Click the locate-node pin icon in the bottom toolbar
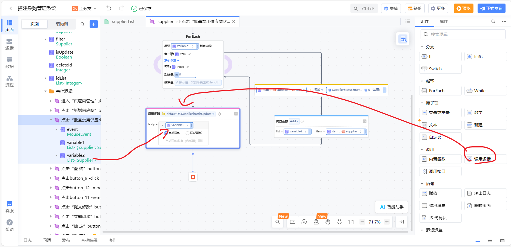This screenshot has width=511, height=247. (316, 222)
